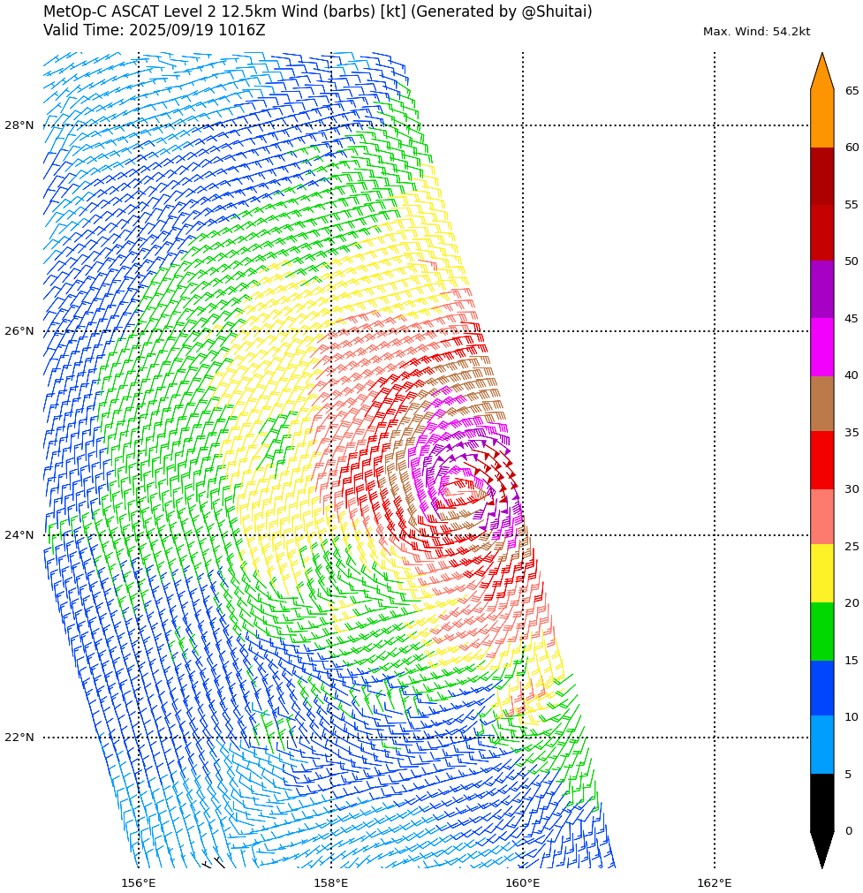Click the bright red 30-35 kt colorbar segment
Viewport: 863px width, 893px height.
(822, 461)
